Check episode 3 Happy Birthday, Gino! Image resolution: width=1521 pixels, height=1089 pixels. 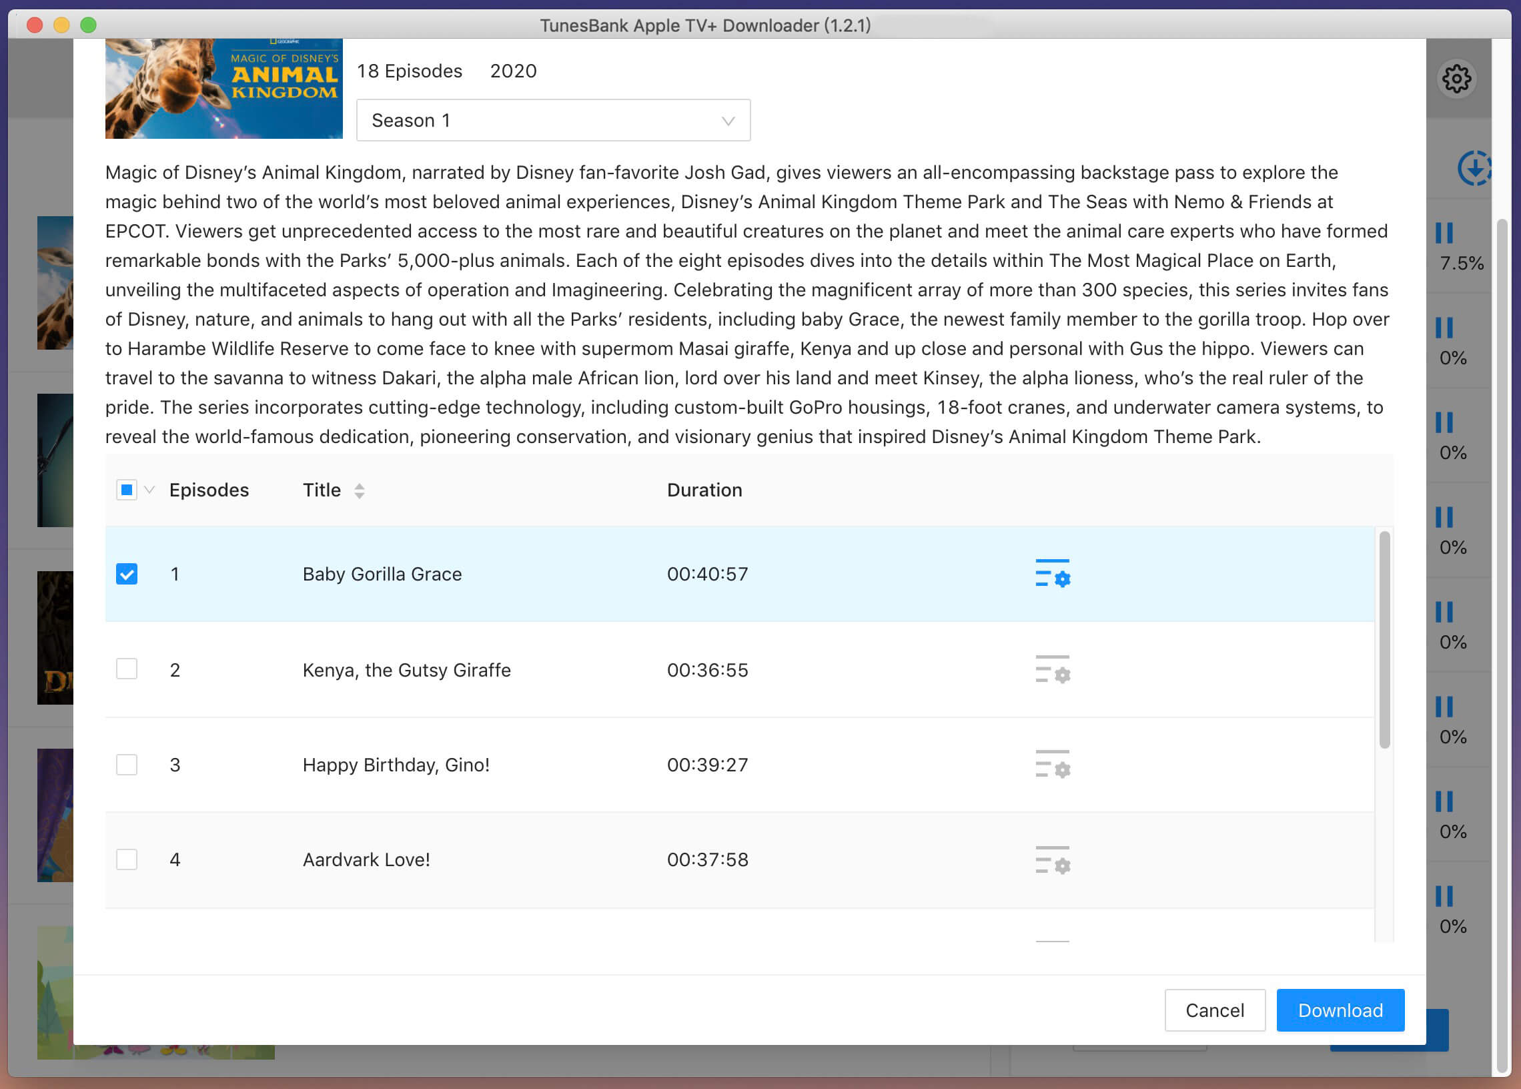pyautogui.click(x=127, y=765)
